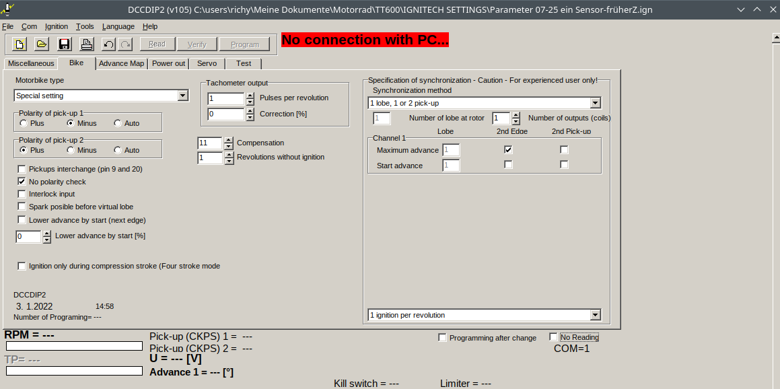Select Minus polarity for pick-up 2
This screenshot has height=389, width=780.
(71, 150)
